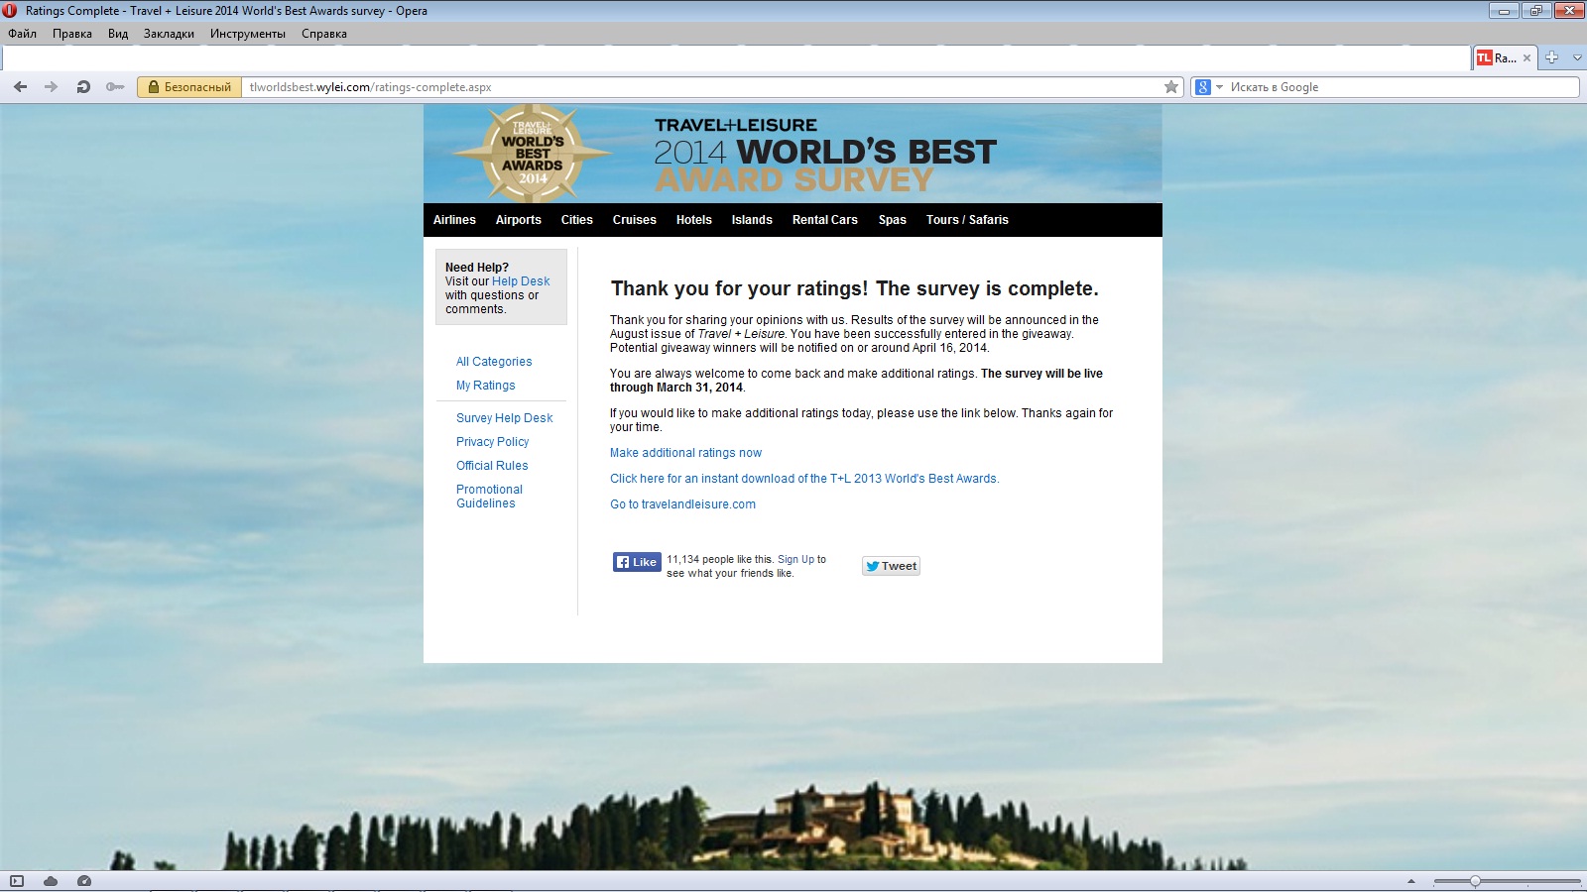Open the Airlines category
This screenshot has height=892, width=1587.
coord(454,220)
